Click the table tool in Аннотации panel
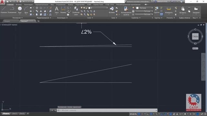The image size is (207, 116). coord(68,15)
